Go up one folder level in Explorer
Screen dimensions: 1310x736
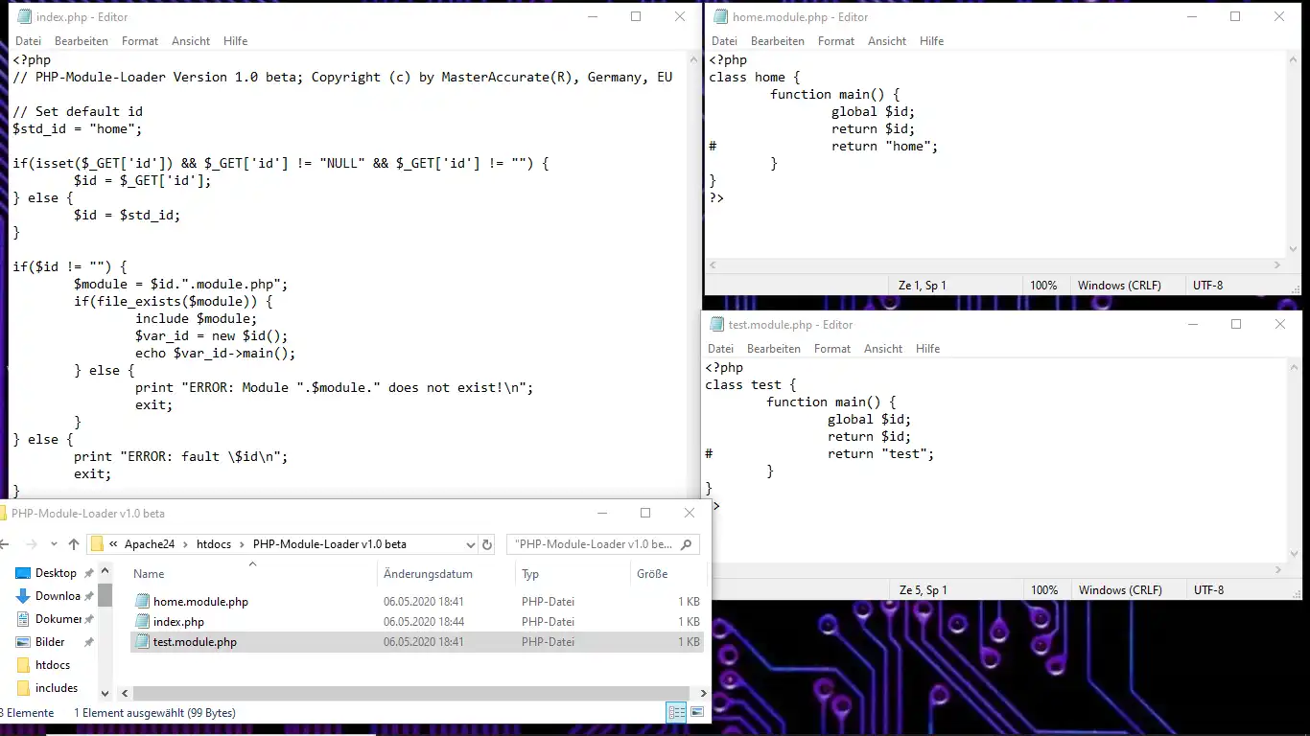point(74,544)
